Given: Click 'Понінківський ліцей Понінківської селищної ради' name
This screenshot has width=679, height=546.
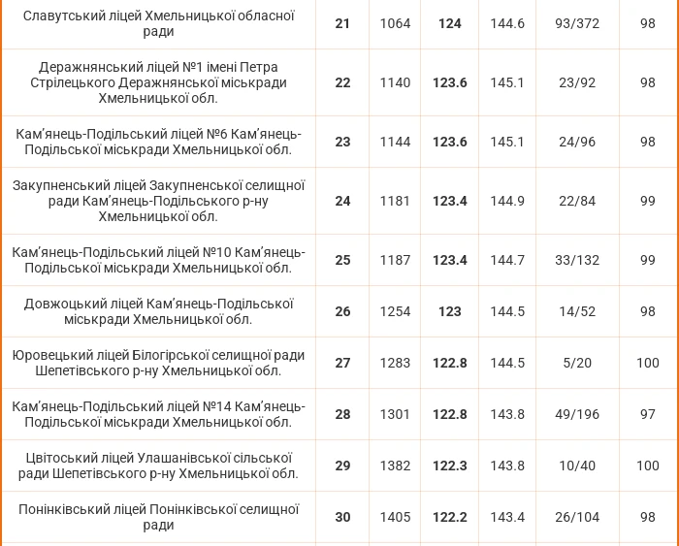Looking at the screenshot, I should [x=158, y=517].
